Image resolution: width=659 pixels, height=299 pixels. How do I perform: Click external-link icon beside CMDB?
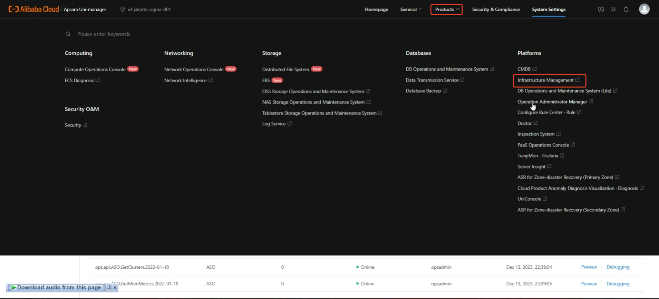pyautogui.click(x=535, y=69)
